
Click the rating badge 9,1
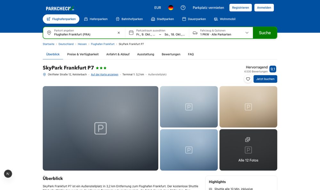tap(273, 69)
